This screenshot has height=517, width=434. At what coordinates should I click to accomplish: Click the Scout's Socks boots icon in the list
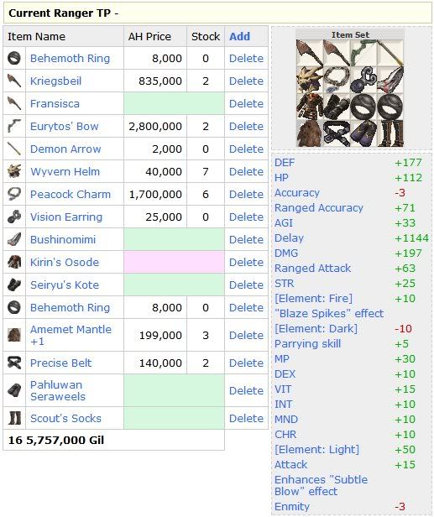[x=14, y=418]
